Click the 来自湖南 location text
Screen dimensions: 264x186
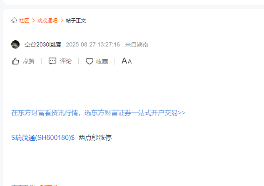137,44
